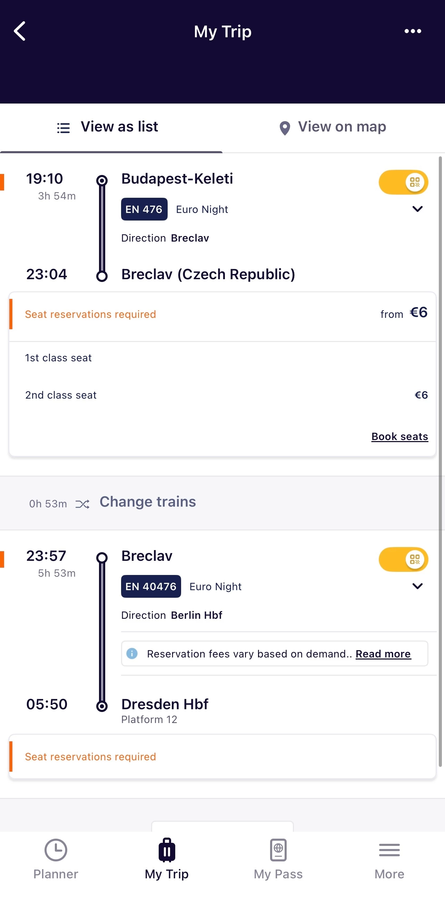445x898 pixels.
Task: Expand the second Seat reservations required card
Action: pyautogui.click(x=222, y=757)
